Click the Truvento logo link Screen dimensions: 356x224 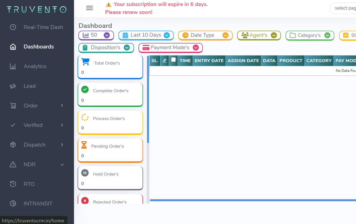(37, 10)
